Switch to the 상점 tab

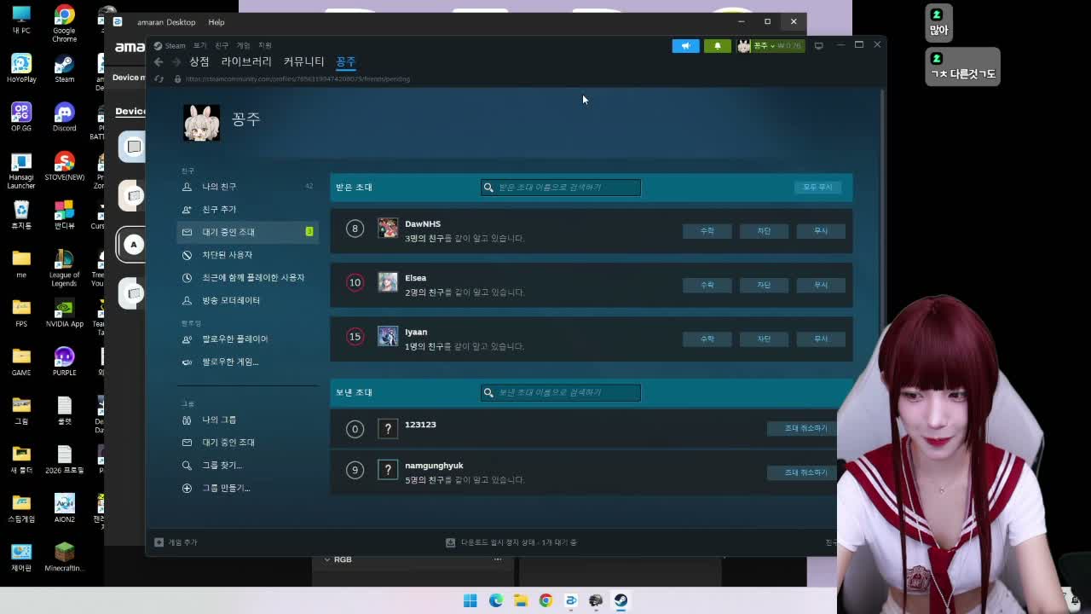[199, 61]
